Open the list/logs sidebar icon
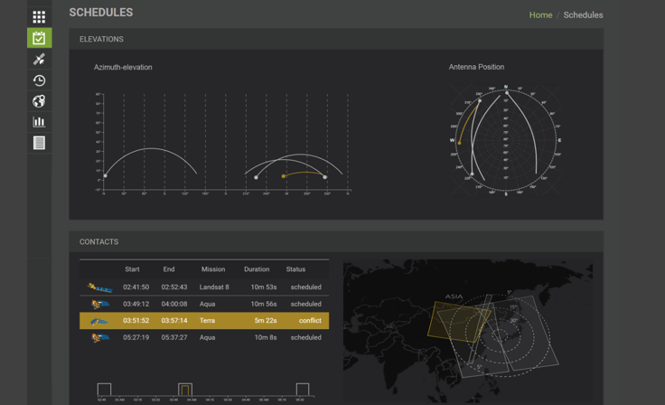Screen dimensions: 665x405 39,143
